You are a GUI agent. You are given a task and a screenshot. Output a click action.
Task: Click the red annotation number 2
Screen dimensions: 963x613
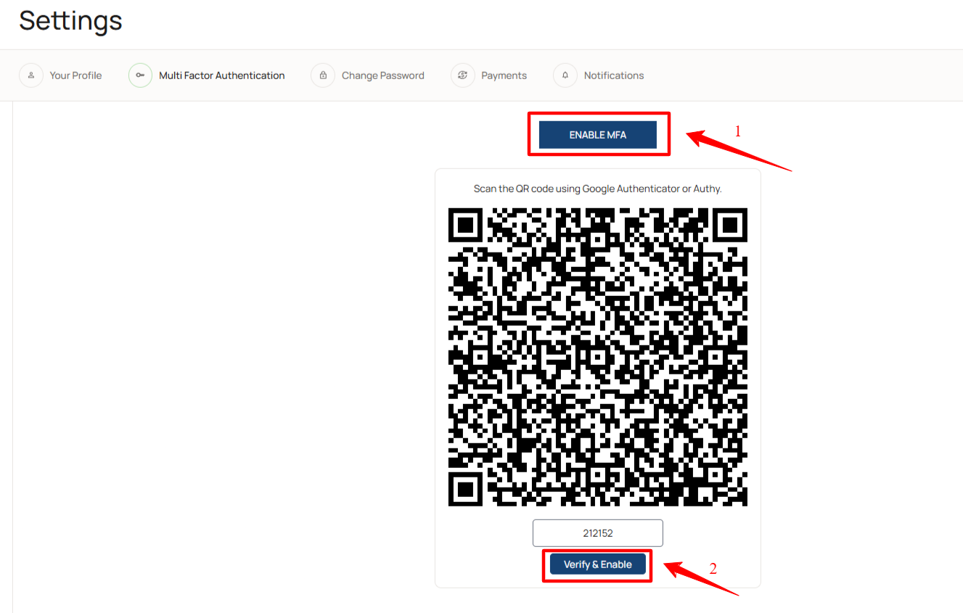coord(713,569)
